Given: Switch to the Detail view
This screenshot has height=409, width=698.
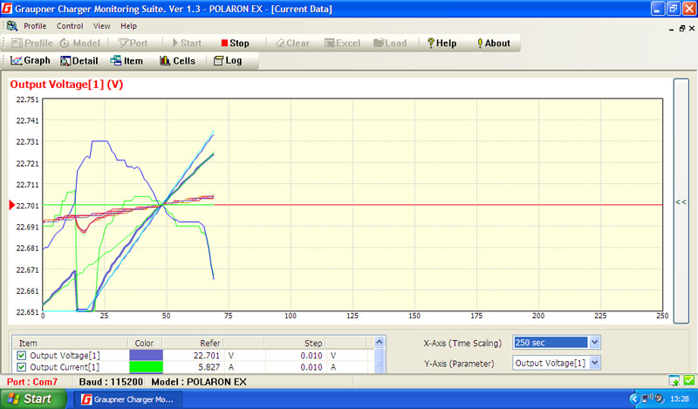Looking at the screenshot, I should (x=79, y=60).
